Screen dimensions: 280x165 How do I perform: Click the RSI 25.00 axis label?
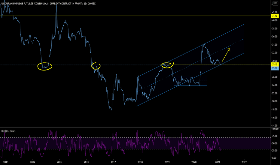point(275,151)
